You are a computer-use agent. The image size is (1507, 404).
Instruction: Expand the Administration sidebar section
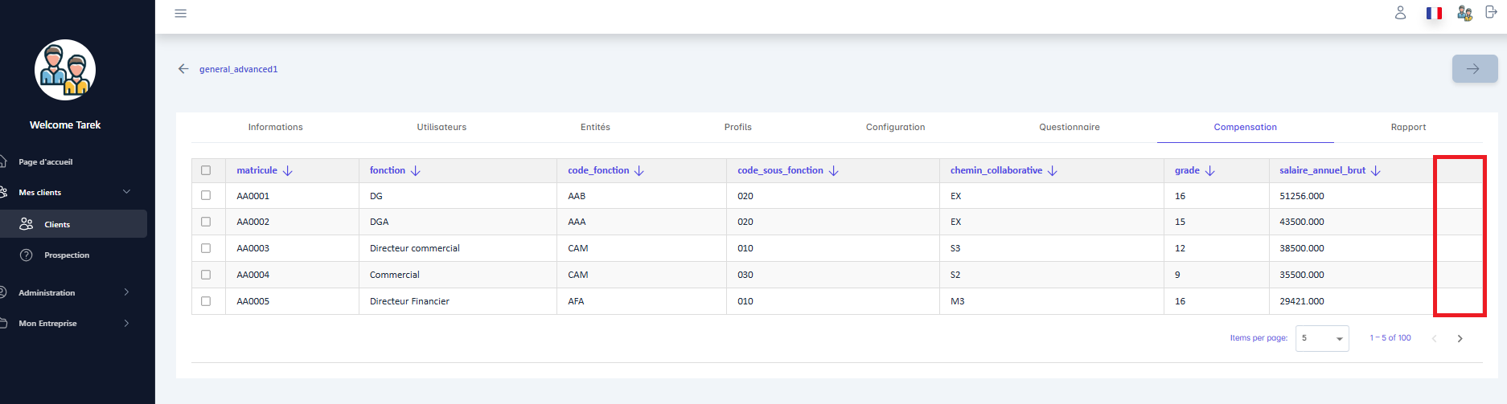[x=126, y=292]
